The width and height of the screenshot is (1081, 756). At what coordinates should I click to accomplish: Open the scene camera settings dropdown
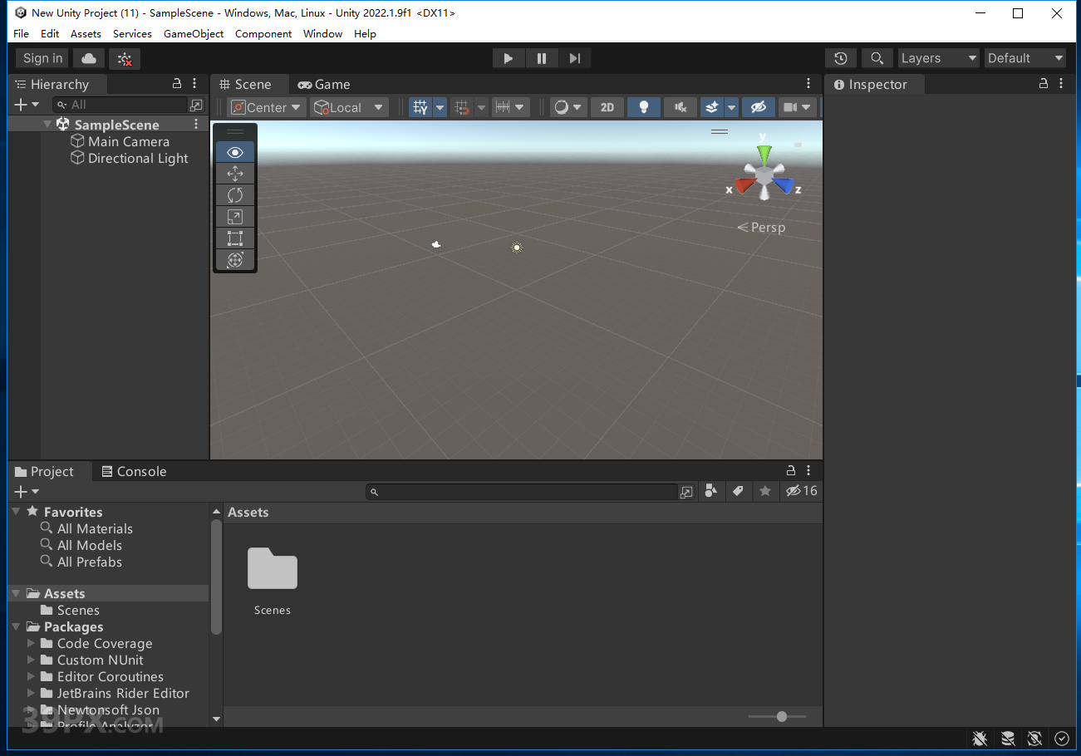click(x=798, y=107)
